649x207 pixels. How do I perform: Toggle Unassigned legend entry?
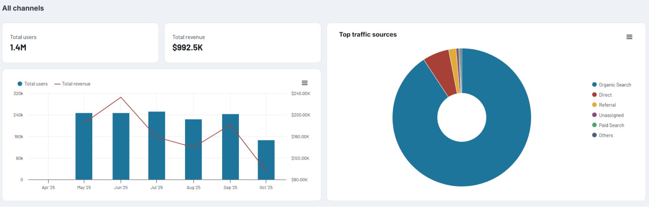(608, 115)
